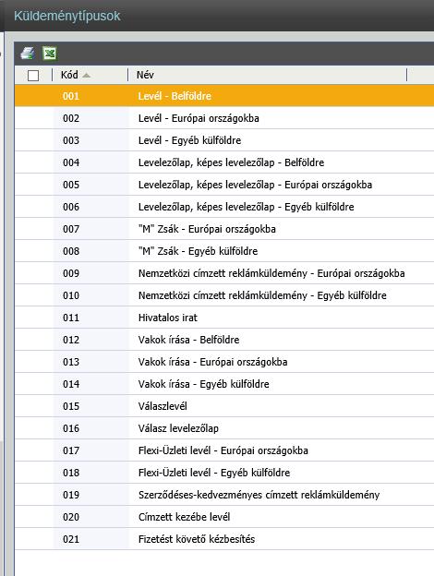The width and height of the screenshot is (434, 576).
Task: Click the print icon in toolbar
Action: [x=28, y=54]
